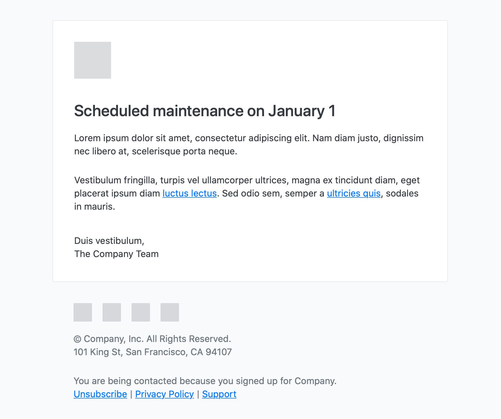501x419 pixels.
Task: Click the first footer social icon placeholder
Action: coord(83,312)
